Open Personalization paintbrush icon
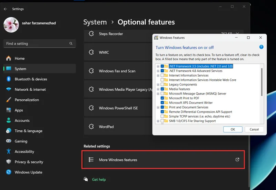This screenshot has height=190, width=276. [9, 100]
